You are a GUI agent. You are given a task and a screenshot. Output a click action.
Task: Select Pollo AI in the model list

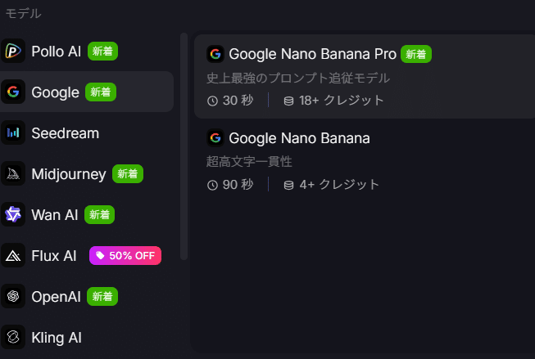click(56, 51)
